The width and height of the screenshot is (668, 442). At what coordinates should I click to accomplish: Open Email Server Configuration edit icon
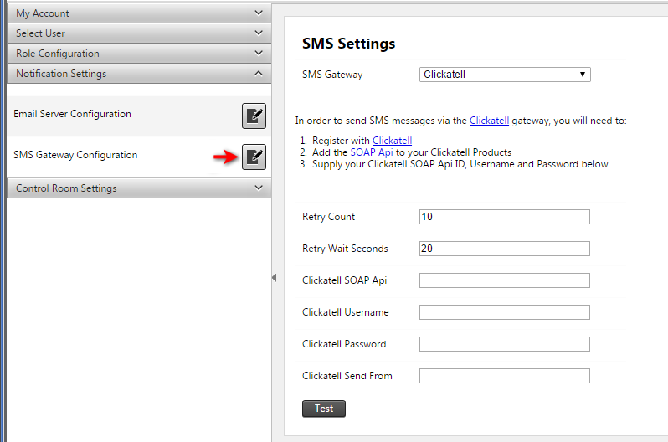coord(254,116)
